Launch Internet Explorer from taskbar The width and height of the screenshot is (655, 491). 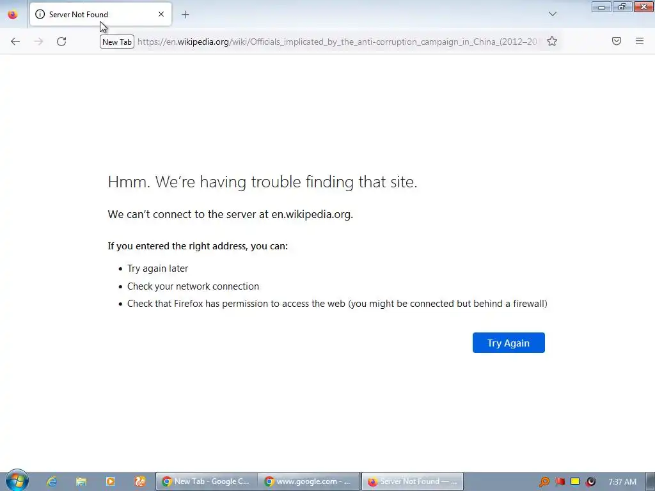point(52,481)
